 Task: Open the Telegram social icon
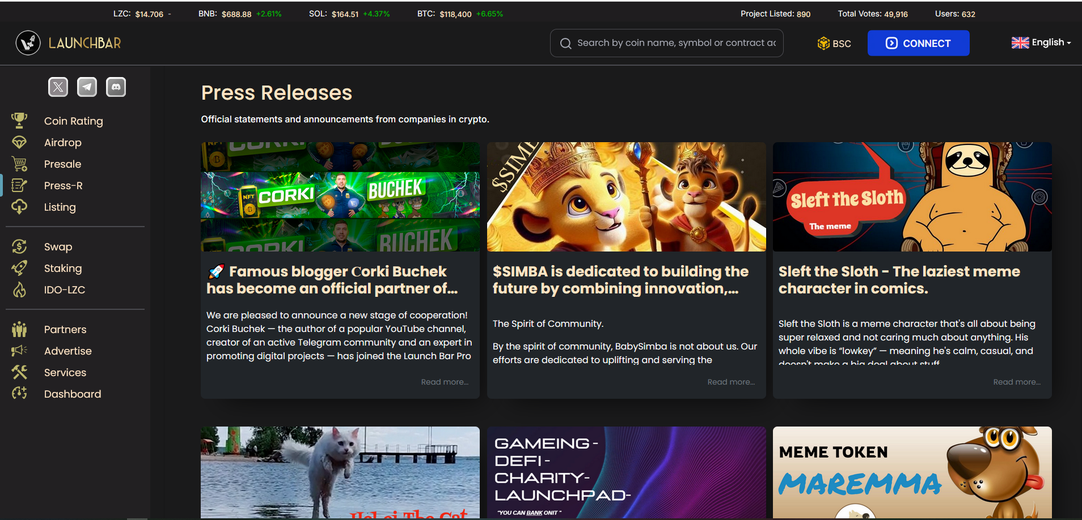point(87,87)
